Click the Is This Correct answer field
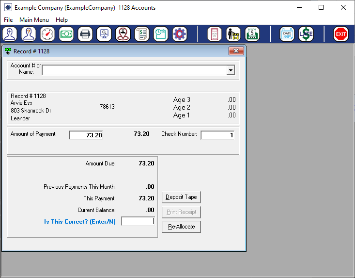Screen dimensions: 355x278 pos(138,221)
